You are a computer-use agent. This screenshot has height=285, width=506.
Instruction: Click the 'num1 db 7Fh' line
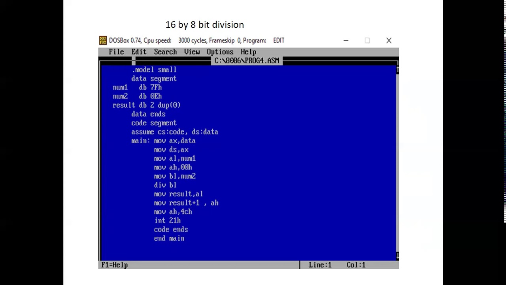137,87
